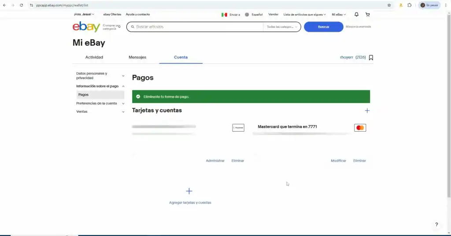Click the 'Tarjetas y cuentas' heading

[x=157, y=111]
